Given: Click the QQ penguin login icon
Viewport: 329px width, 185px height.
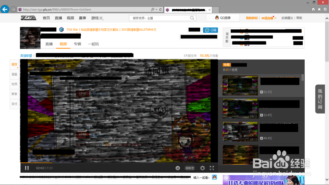Looking at the screenshot, I should coord(217,18).
